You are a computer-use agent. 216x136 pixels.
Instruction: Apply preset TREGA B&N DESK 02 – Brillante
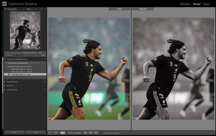tap(22, 72)
